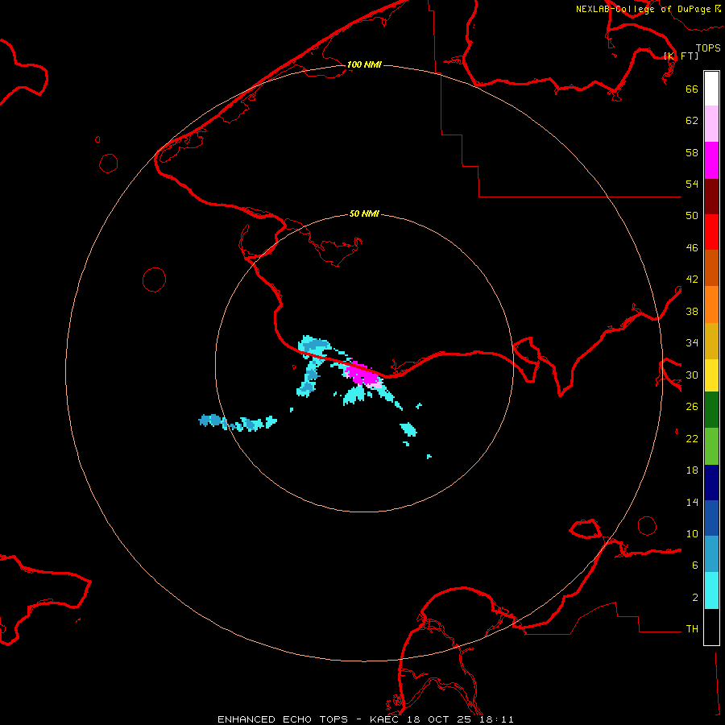Select the bright orange legend swatch
This screenshot has height=725, width=725.
tap(711, 304)
